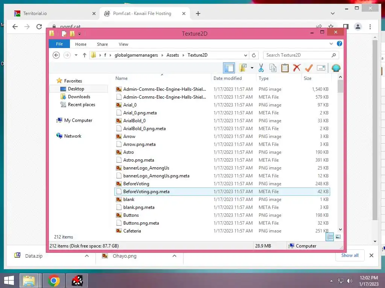Select Downloads in navigation pane
This screenshot has width=385, height=288.
tap(79, 97)
